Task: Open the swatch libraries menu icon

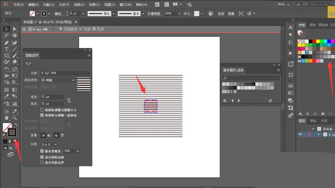Action: coord(225,100)
